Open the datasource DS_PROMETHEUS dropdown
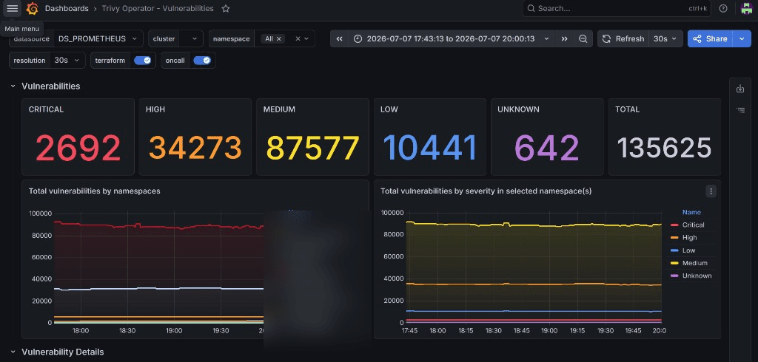This screenshot has height=362, width=758. click(98, 38)
